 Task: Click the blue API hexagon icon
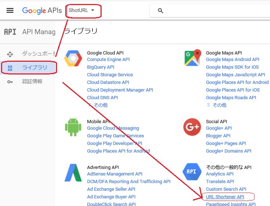[192, 172]
